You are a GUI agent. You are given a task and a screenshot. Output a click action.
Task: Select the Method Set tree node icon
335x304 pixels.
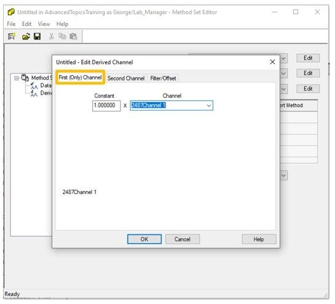(x=25, y=78)
